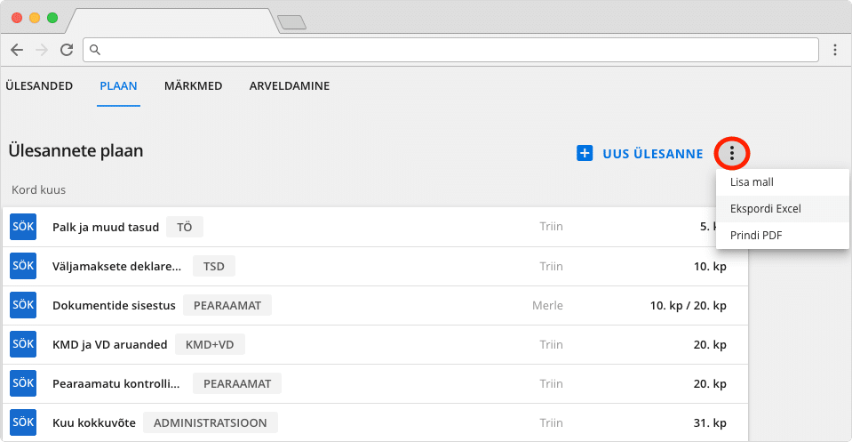The width and height of the screenshot is (852, 442).
Task: Click the search magnifier in address bar
Action: pos(95,50)
